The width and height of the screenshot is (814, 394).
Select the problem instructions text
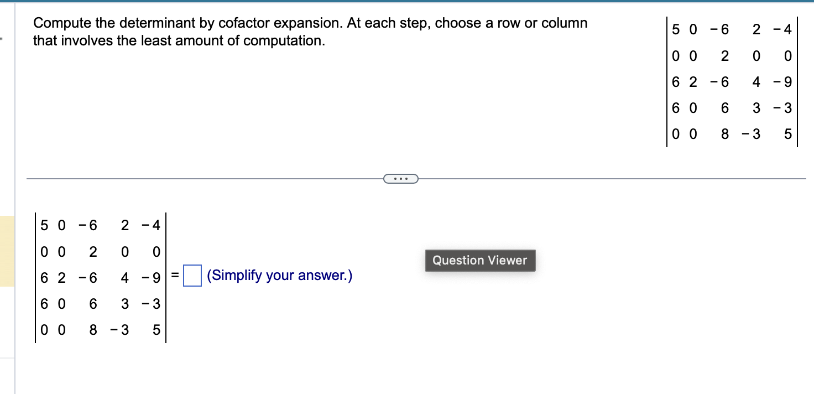pyautogui.click(x=310, y=30)
